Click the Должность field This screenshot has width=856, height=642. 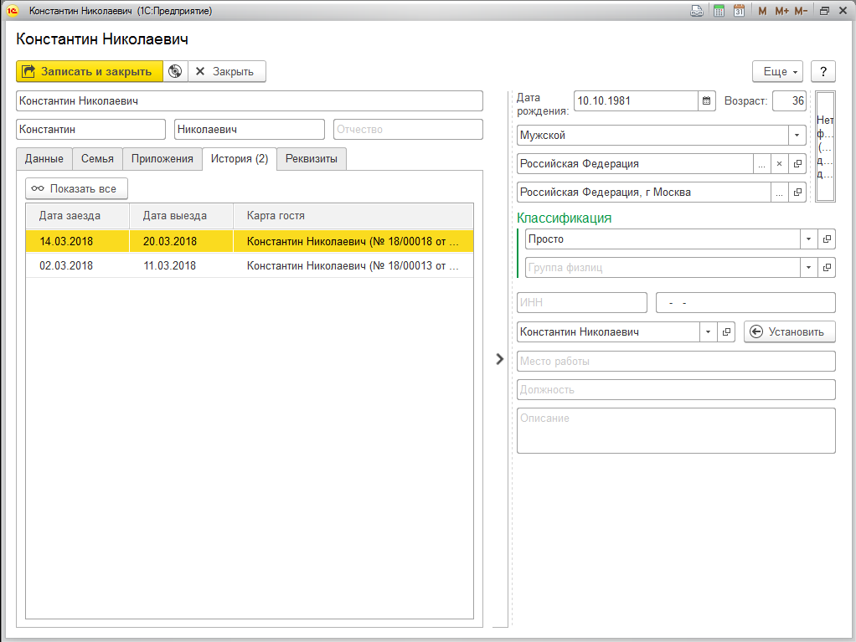(x=677, y=389)
